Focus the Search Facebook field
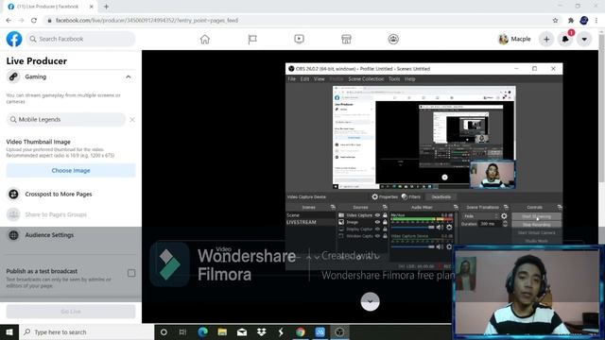Screen dimensions: 605x340 [80, 39]
